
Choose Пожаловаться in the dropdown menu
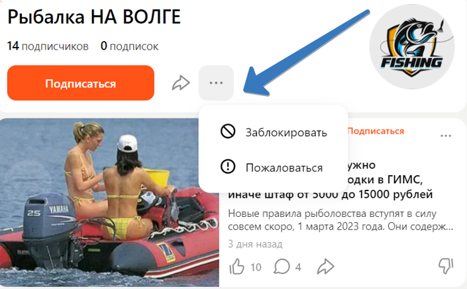(x=272, y=167)
